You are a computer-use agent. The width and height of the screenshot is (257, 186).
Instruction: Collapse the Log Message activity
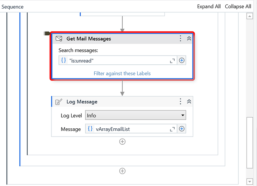pos(189,102)
